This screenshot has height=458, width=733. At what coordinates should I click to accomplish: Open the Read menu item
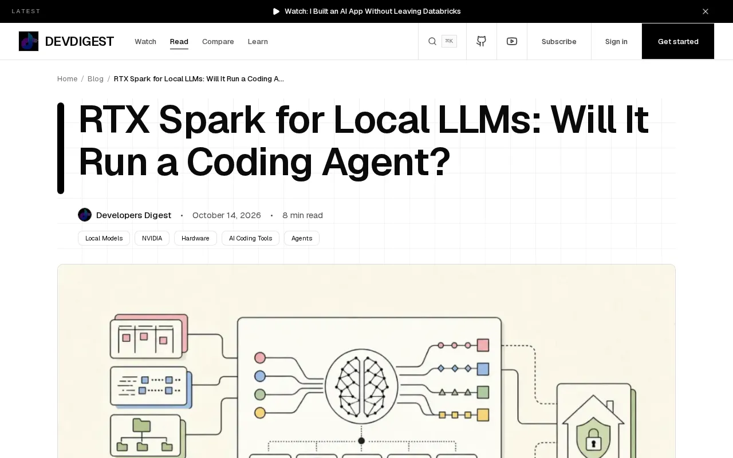click(x=179, y=41)
